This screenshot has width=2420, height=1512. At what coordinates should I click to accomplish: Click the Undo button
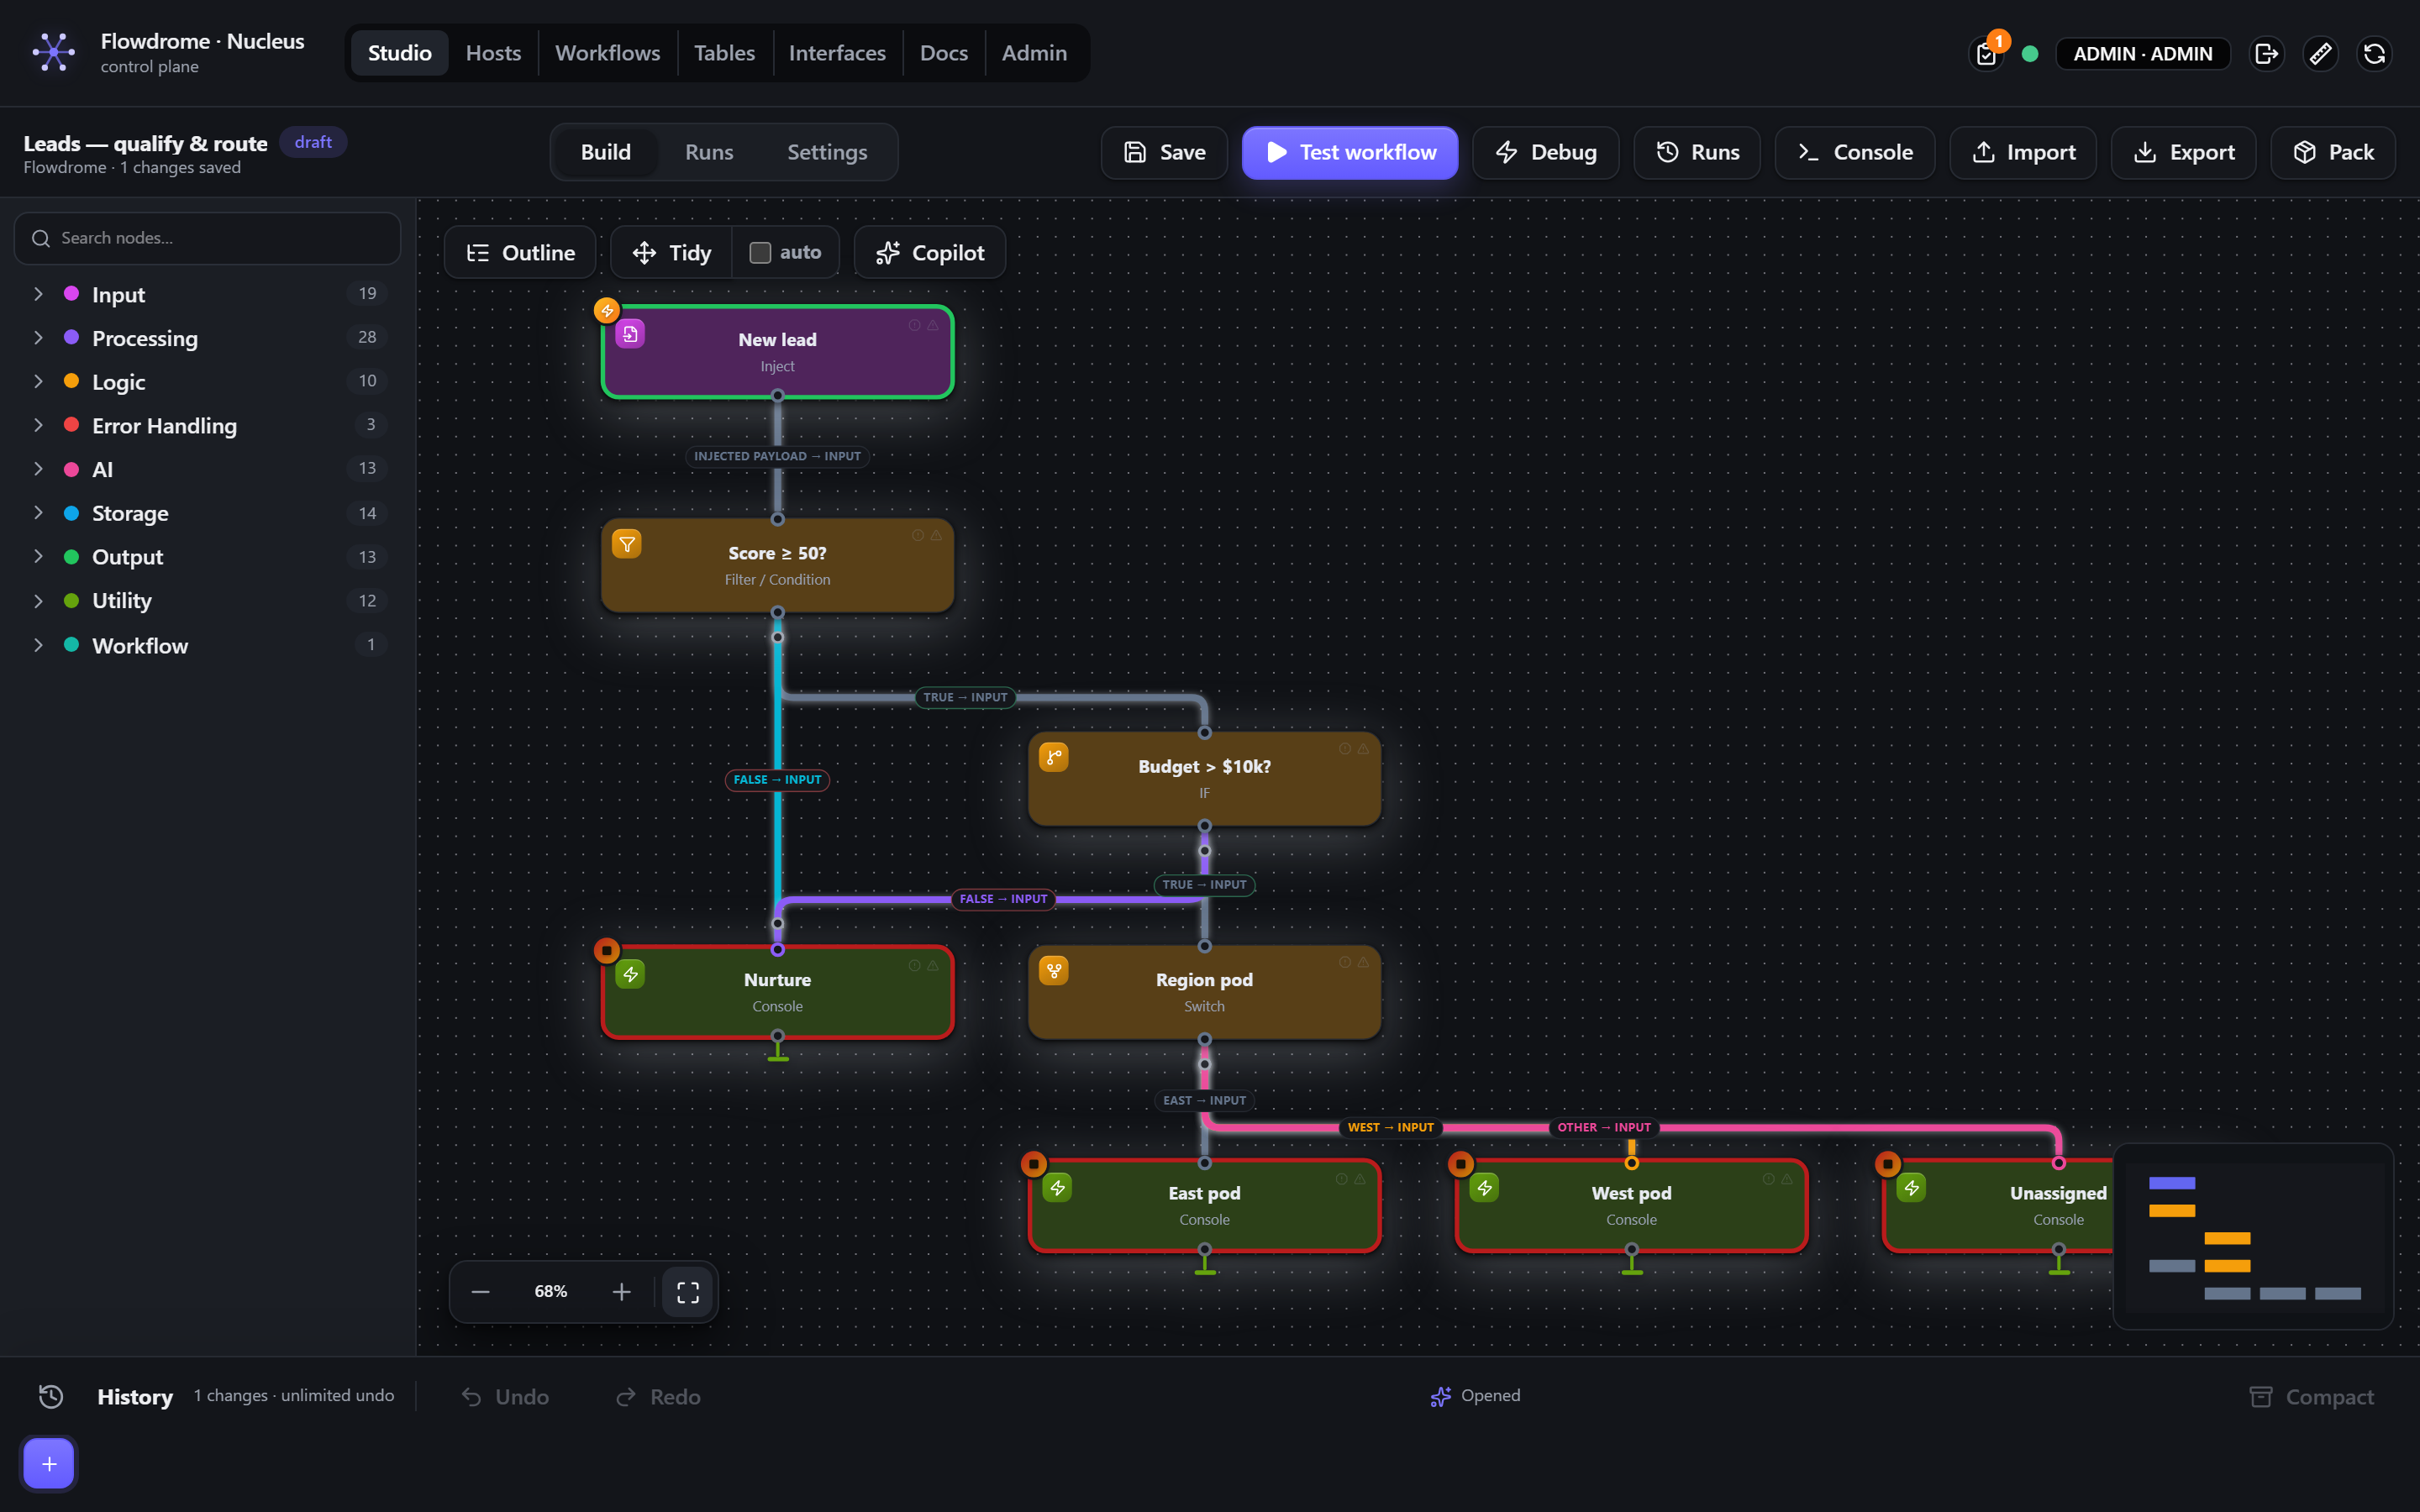[x=505, y=1396]
